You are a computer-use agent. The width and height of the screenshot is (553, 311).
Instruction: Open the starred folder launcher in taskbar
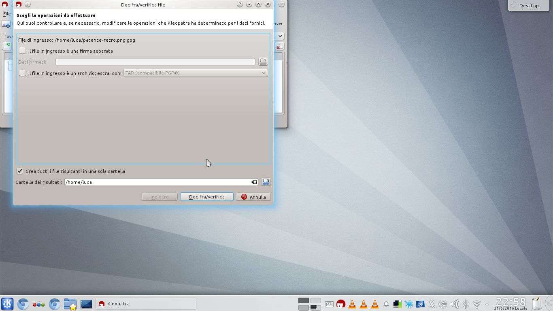(x=70, y=304)
